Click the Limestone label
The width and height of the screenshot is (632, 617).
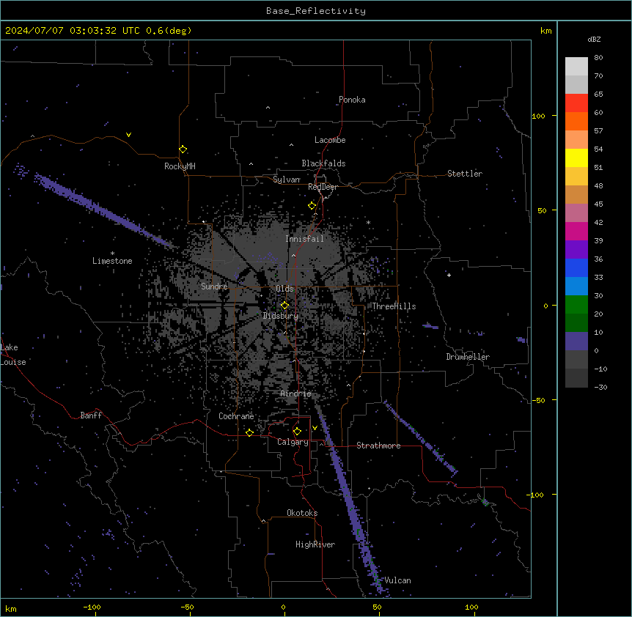coord(112,261)
